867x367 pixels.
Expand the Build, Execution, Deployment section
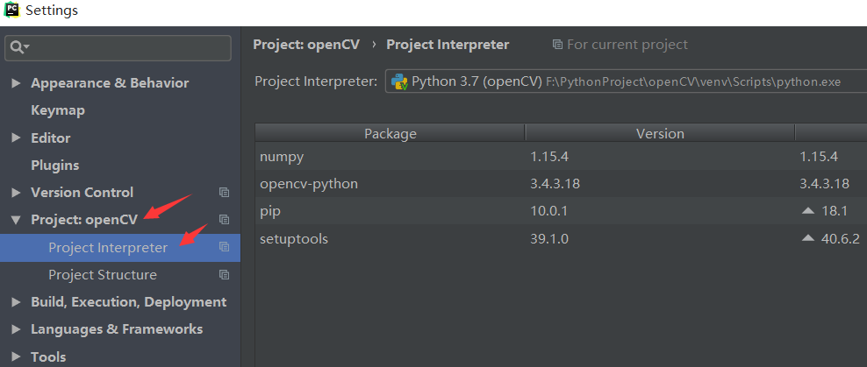(x=16, y=302)
